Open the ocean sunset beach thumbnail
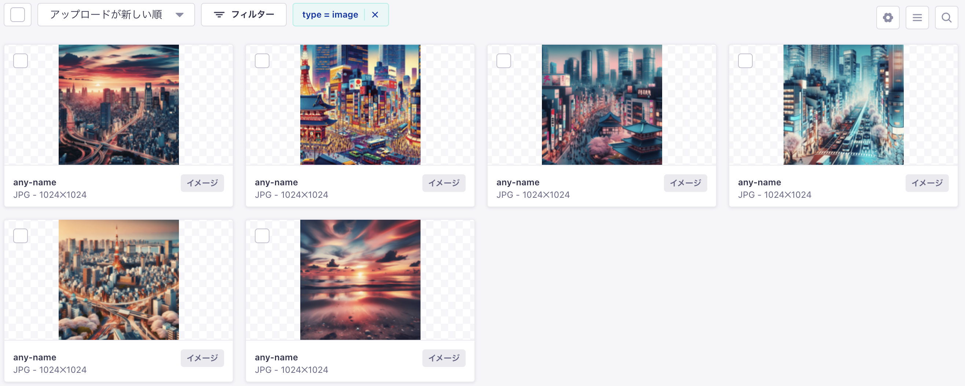 click(x=360, y=280)
